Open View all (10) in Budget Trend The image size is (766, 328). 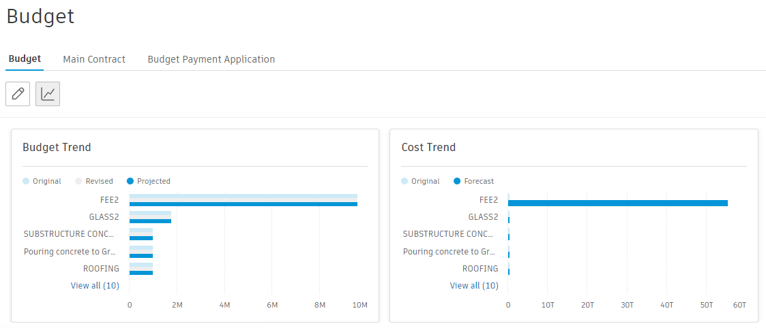[x=95, y=286]
